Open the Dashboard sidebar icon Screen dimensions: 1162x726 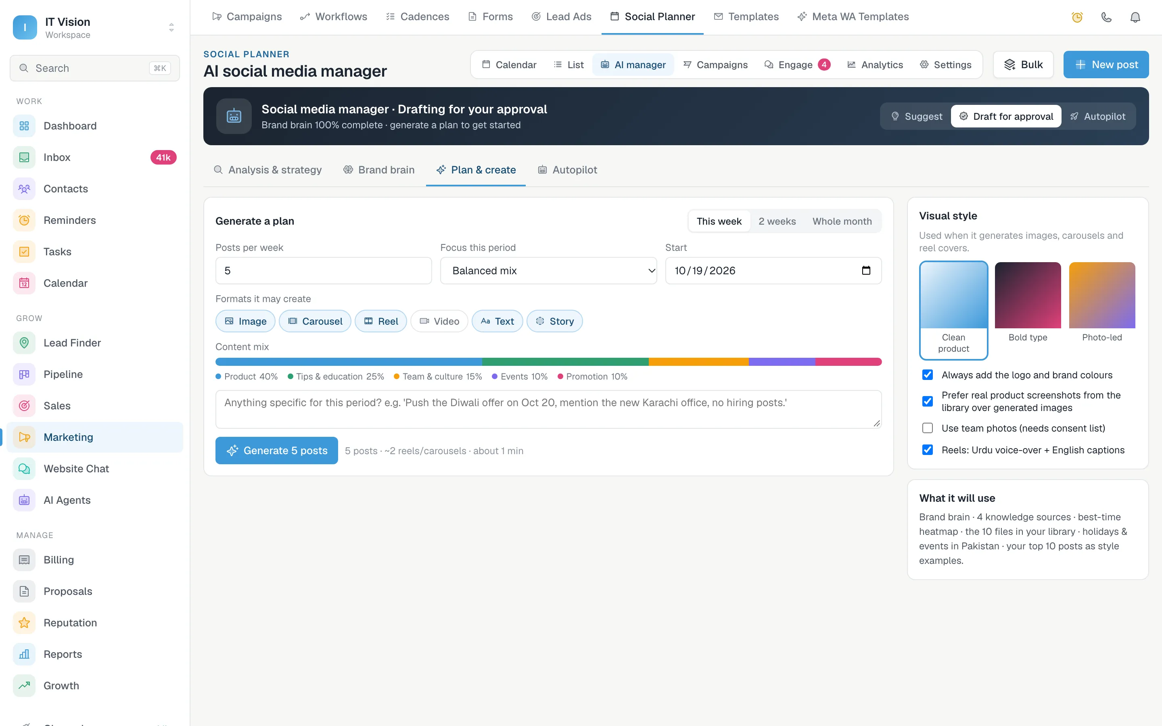[24, 126]
